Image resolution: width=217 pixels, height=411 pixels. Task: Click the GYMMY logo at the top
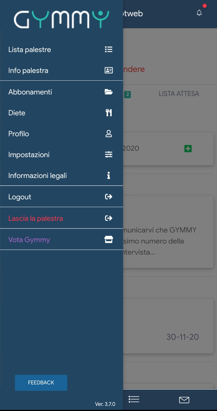tap(61, 19)
